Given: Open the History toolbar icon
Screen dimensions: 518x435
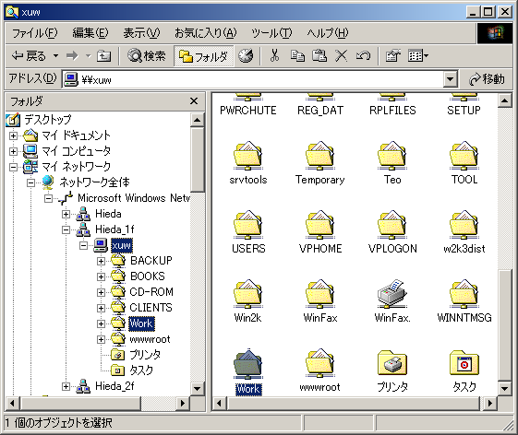Looking at the screenshot, I should (246, 55).
